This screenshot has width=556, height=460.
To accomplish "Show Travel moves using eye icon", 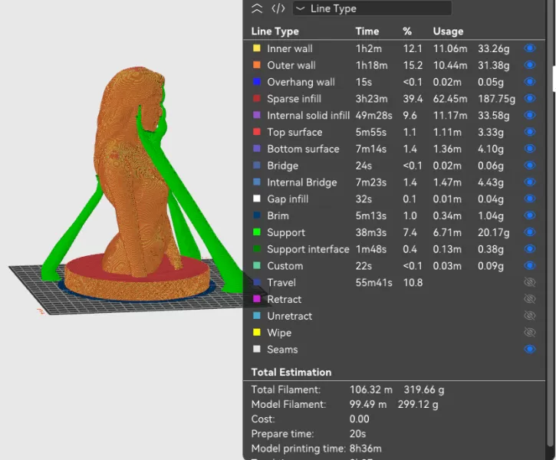I will [x=529, y=283].
